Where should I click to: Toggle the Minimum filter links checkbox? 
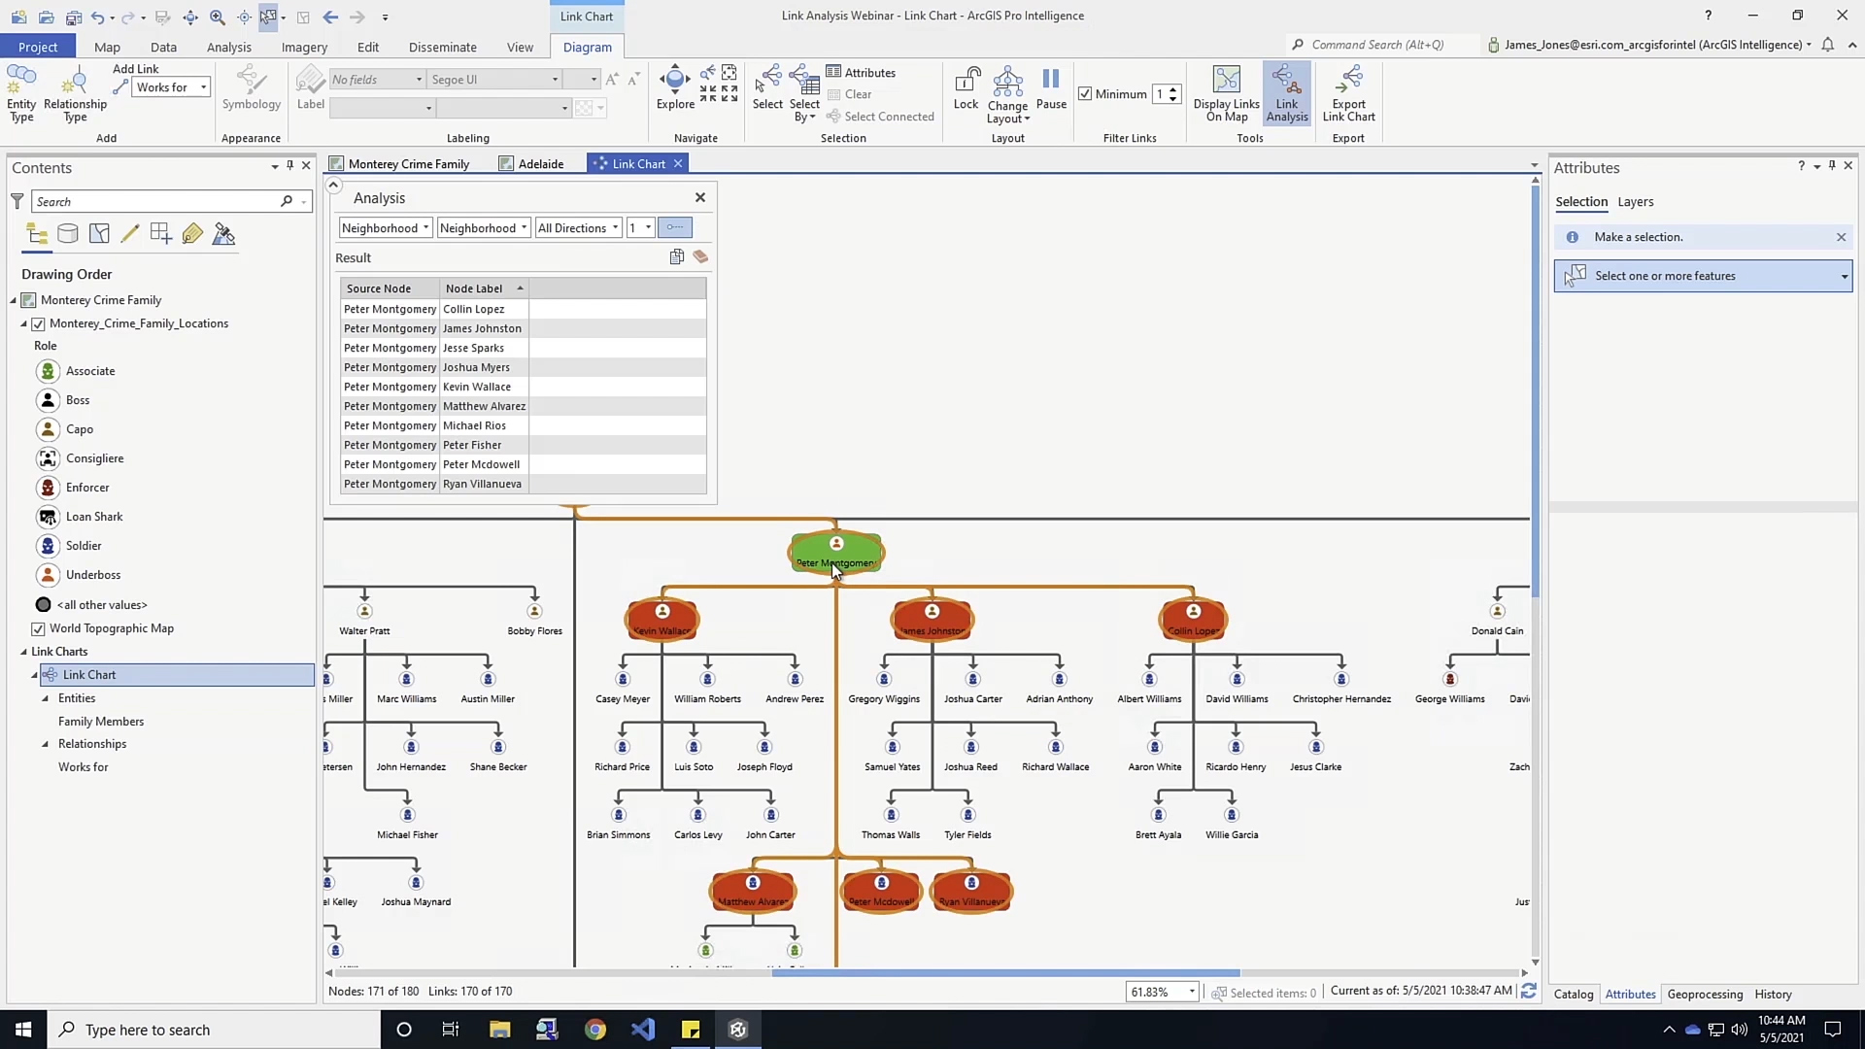[1085, 94]
